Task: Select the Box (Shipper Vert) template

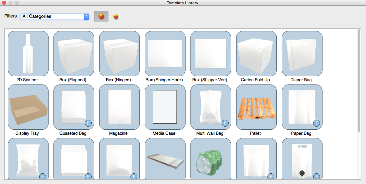Action: pos(211,53)
